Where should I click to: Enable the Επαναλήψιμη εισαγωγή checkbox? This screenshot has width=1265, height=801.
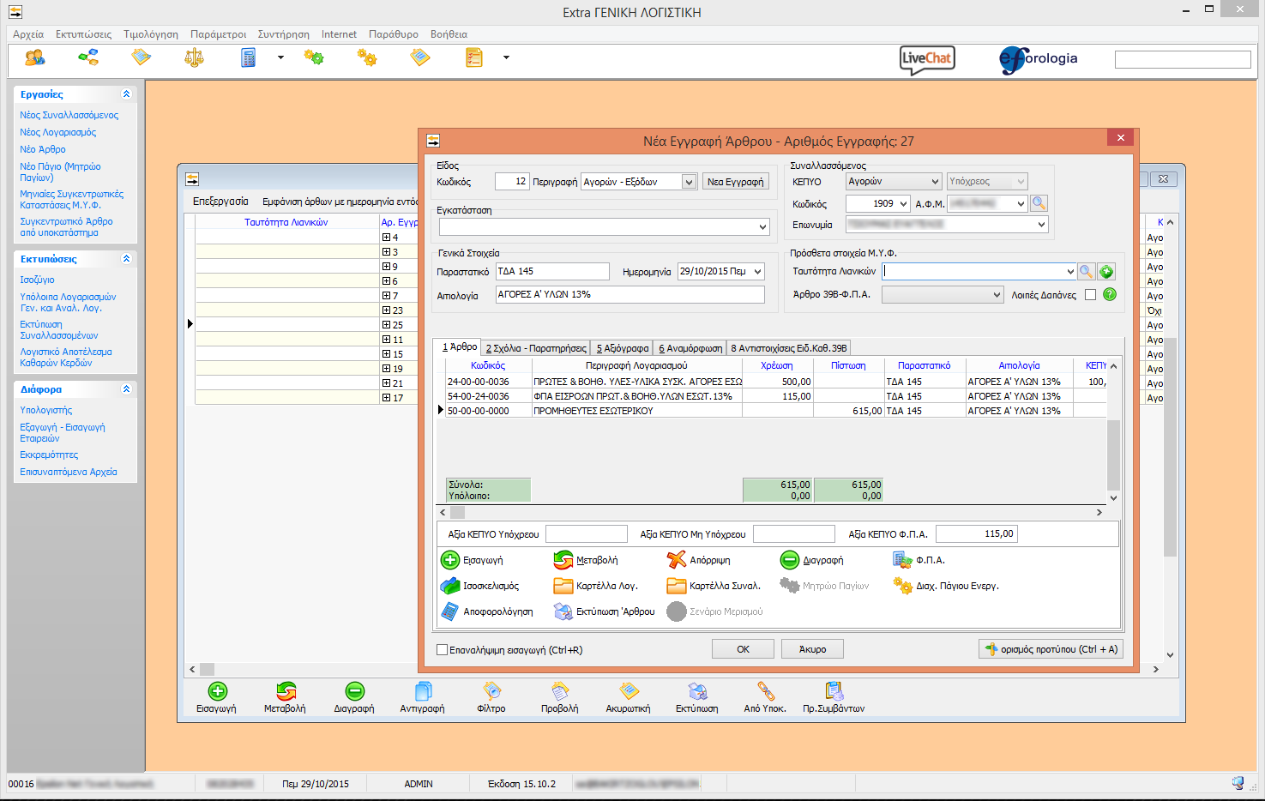443,650
